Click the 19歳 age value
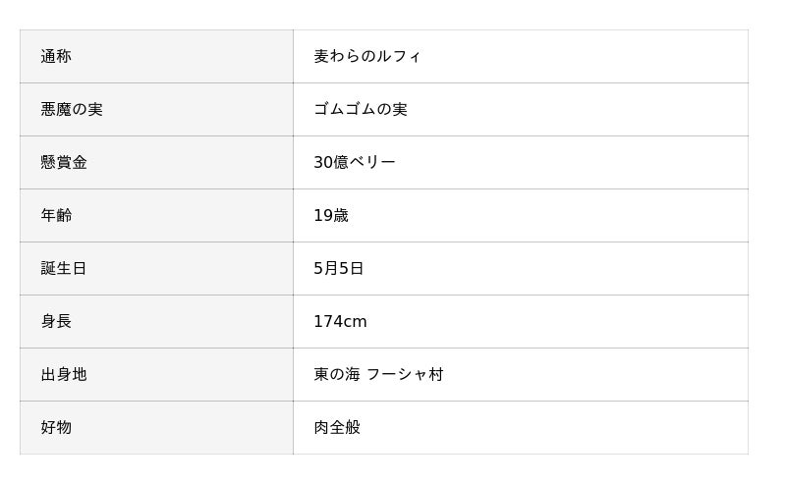 (x=331, y=216)
